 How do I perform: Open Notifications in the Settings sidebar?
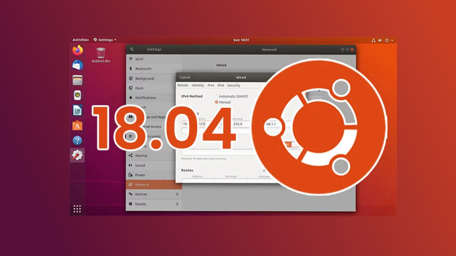(x=154, y=97)
